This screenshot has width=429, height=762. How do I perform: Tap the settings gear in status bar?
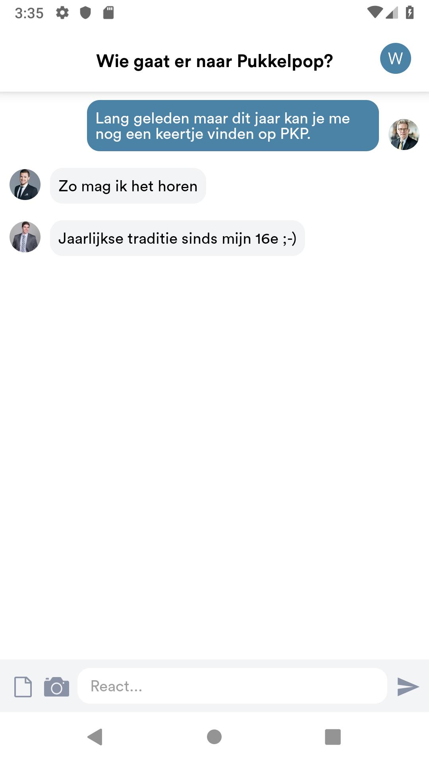tap(62, 13)
